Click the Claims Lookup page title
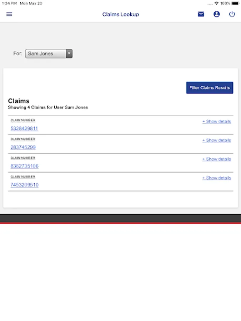Viewport: 241px width, 321px height. [x=121, y=14]
